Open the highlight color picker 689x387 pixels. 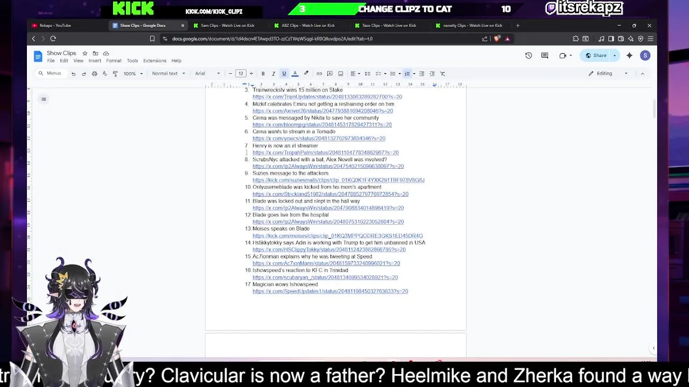click(x=306, y=74)
